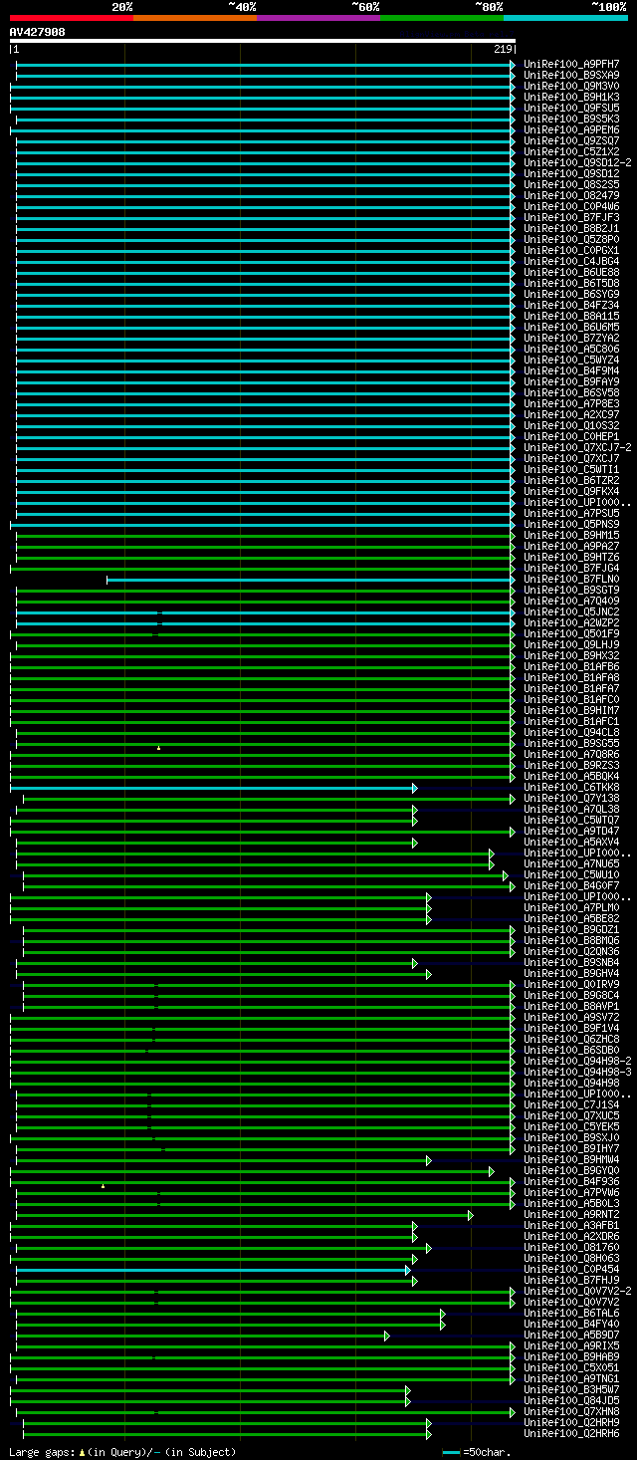Viewport: 637px width, 1460px height.
Task: Select label UniRef100_A7NU65
Action: (x=571, y=863)
